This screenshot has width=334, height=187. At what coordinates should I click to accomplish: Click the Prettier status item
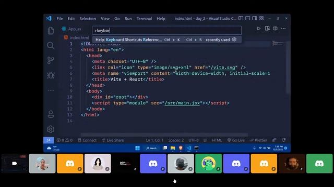click(258, 140)
